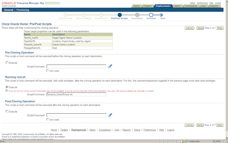The image size is (228, 143).
Task: Click the Name column header
Action: [38, 35]
